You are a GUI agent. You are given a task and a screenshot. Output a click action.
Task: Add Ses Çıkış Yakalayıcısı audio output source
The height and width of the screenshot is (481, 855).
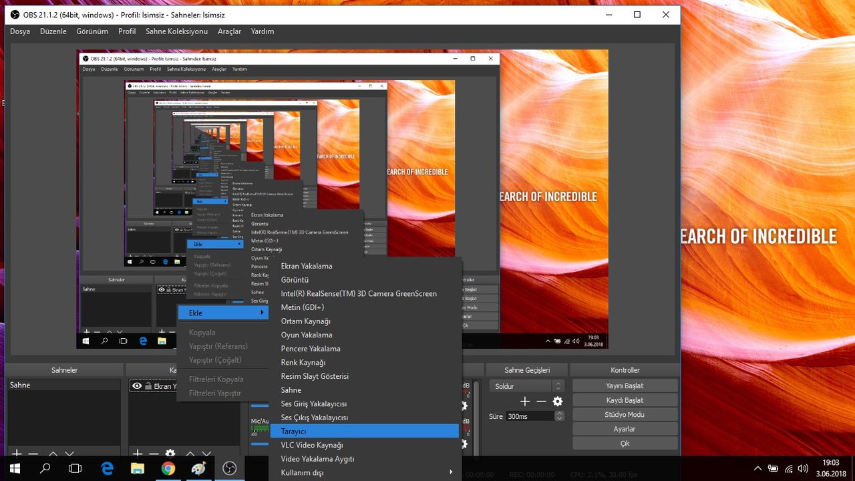point(366,418)
